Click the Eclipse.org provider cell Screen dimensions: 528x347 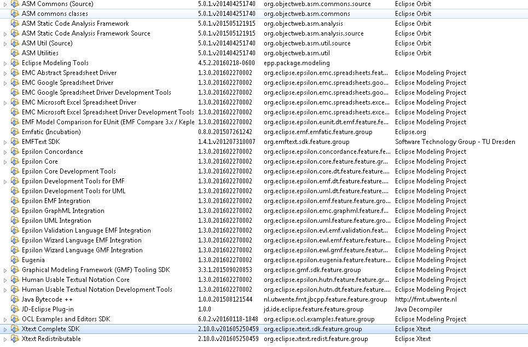(x=410, y=132)
